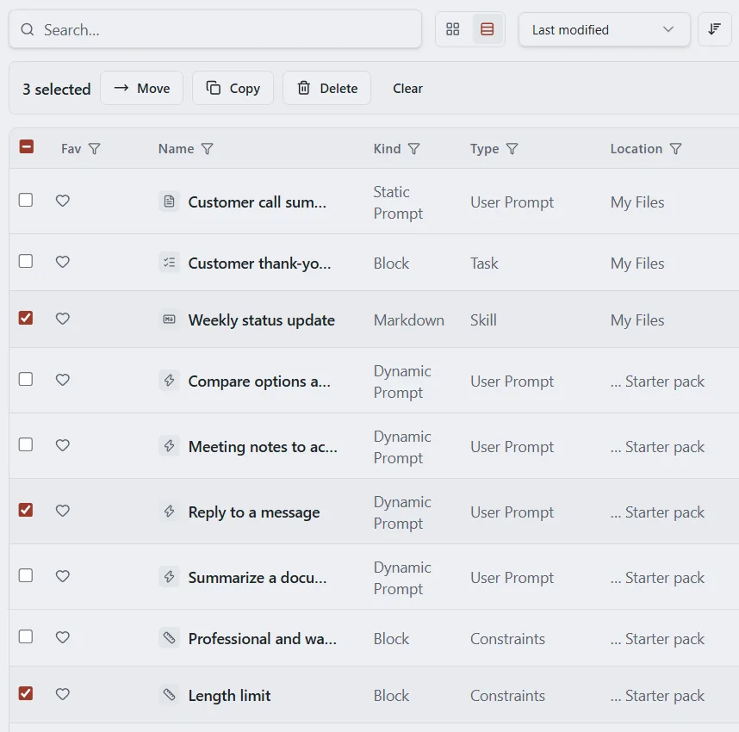Move the selected items

pos(142,88)
